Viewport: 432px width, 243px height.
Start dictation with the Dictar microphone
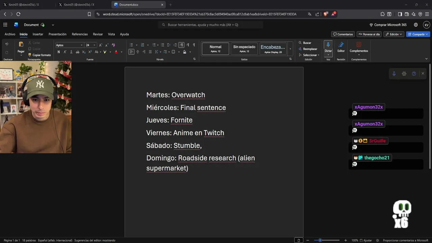pyautogui.click(x=328, y=49)
